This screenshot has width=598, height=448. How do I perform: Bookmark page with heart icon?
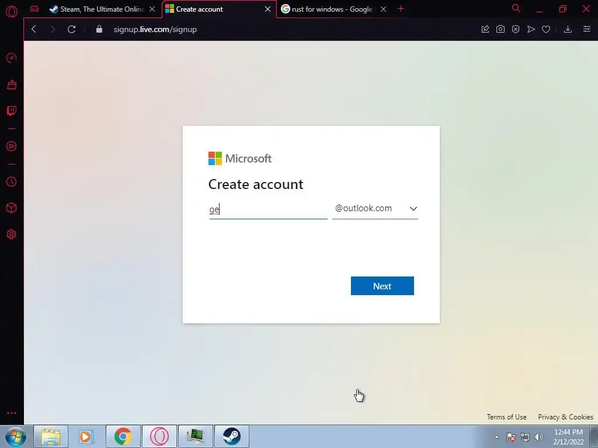[x=546, y=29]
